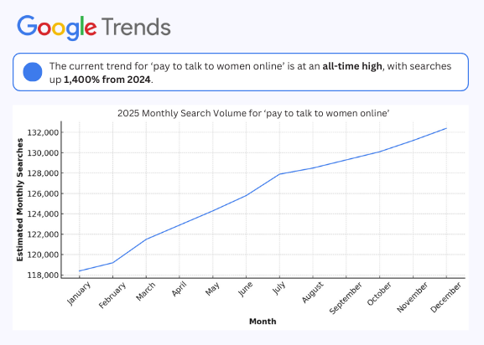
Task: Click the 'December' x-axis label
Action: click(x=445, y=297)
